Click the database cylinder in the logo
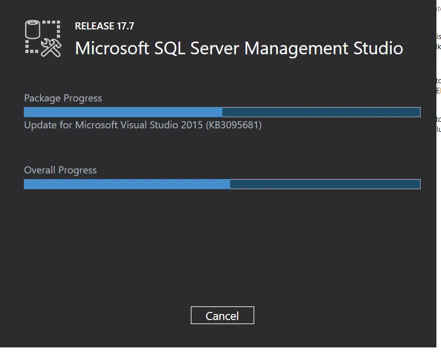Screen dimensions: 441x352 (33, 30)
